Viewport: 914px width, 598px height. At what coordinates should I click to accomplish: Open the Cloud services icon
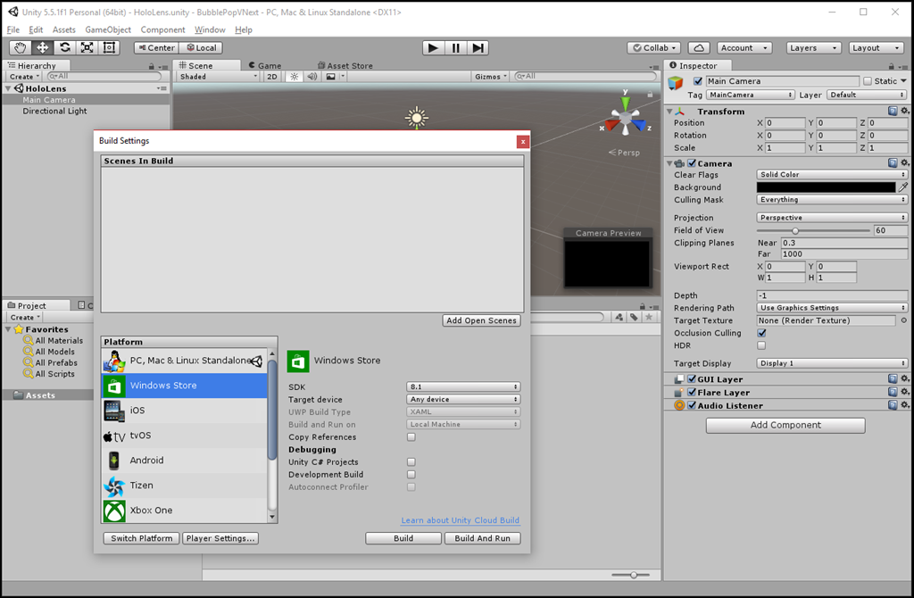pos(699,48)
